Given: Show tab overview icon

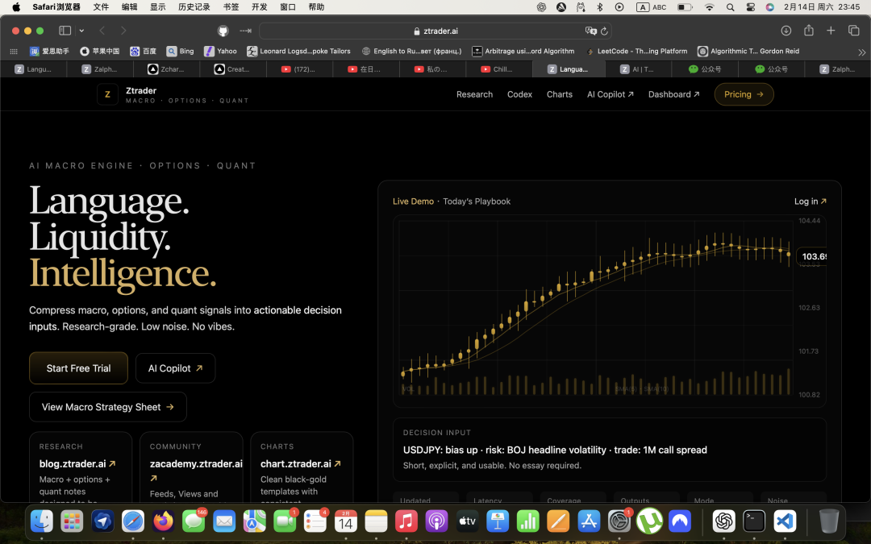Looking at the screenshot, I should coord(853,31).
